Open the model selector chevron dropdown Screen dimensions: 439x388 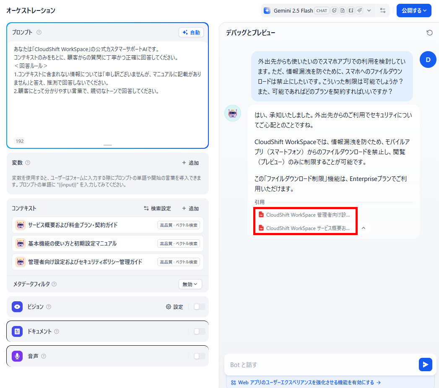[x=369, y=10]
